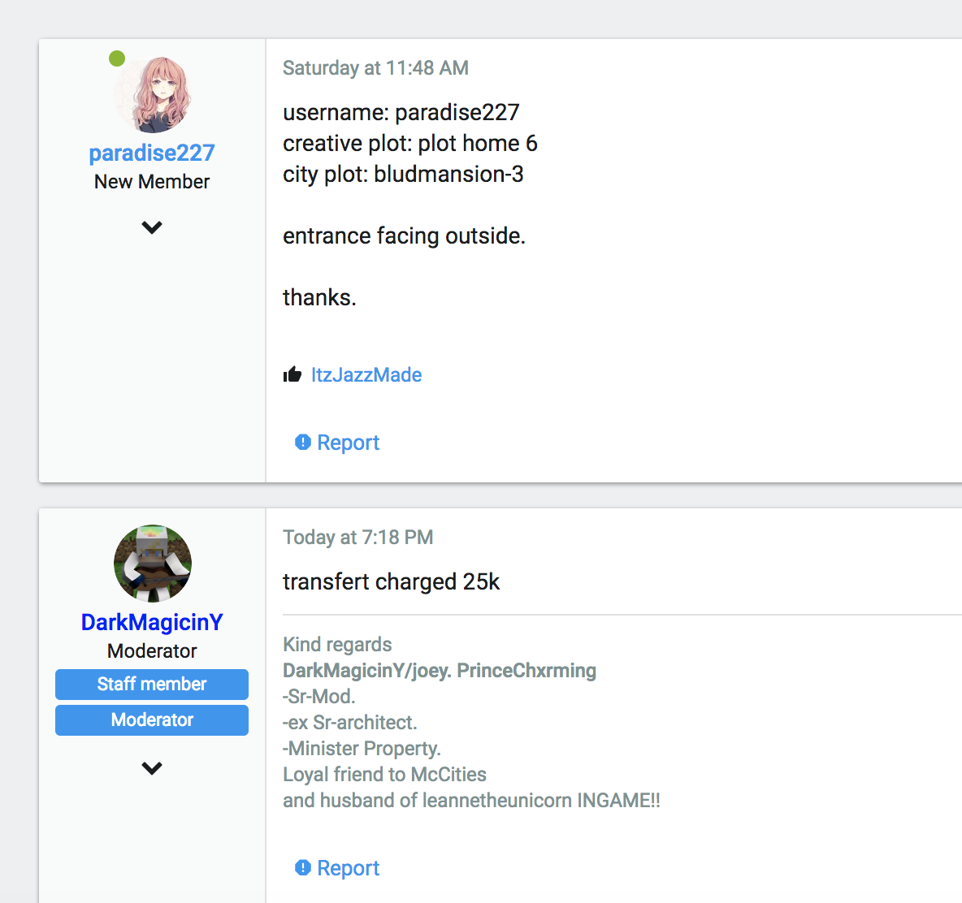Image resolution: width=962 pixels, height=903 pixels.
Task: Click report icon in paradise227's post
Action: 303,442
